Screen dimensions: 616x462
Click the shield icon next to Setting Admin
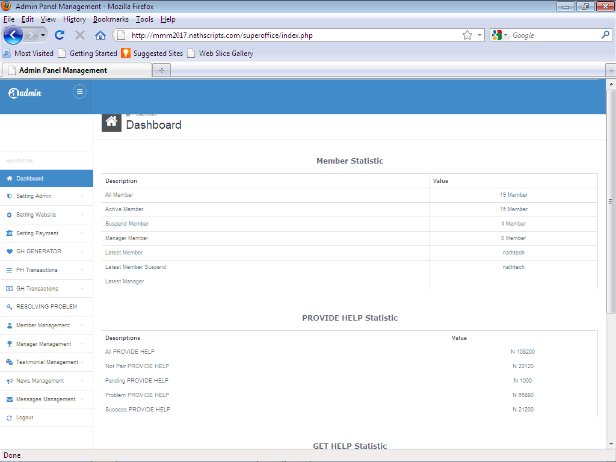coord(8,196)
